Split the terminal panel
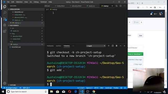 (113, 46)
